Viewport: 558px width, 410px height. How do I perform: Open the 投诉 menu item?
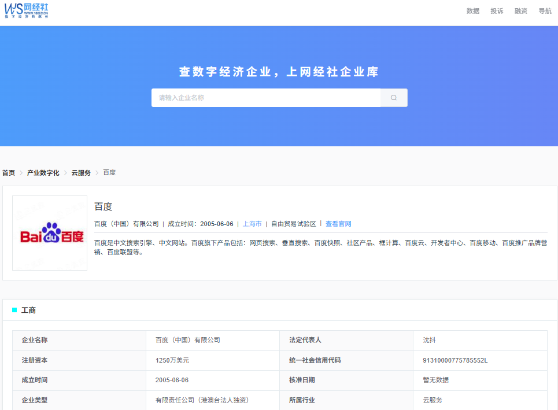point(497,11)
